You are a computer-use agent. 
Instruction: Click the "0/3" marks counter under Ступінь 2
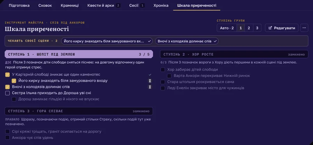coord(163,63)
